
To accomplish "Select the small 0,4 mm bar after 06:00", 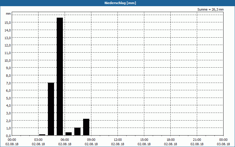I will [68, 134].
